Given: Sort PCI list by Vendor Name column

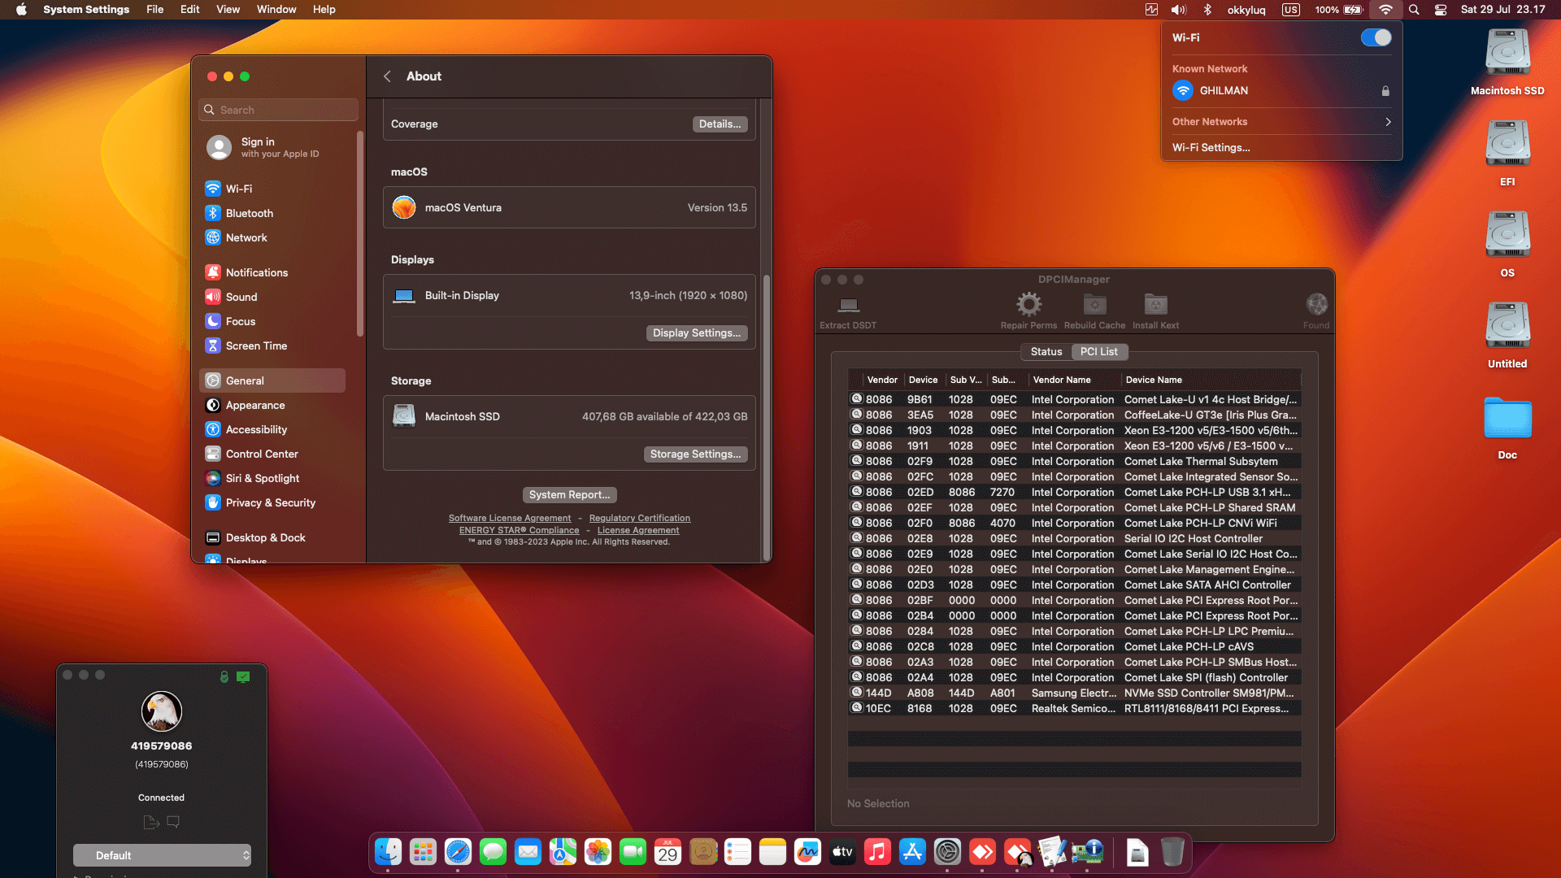Looking at the screenshot, I should pyautogui.click(x=1075, y=380).
